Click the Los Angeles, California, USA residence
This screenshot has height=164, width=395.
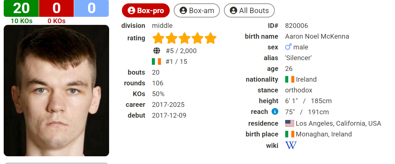point(338,123)
